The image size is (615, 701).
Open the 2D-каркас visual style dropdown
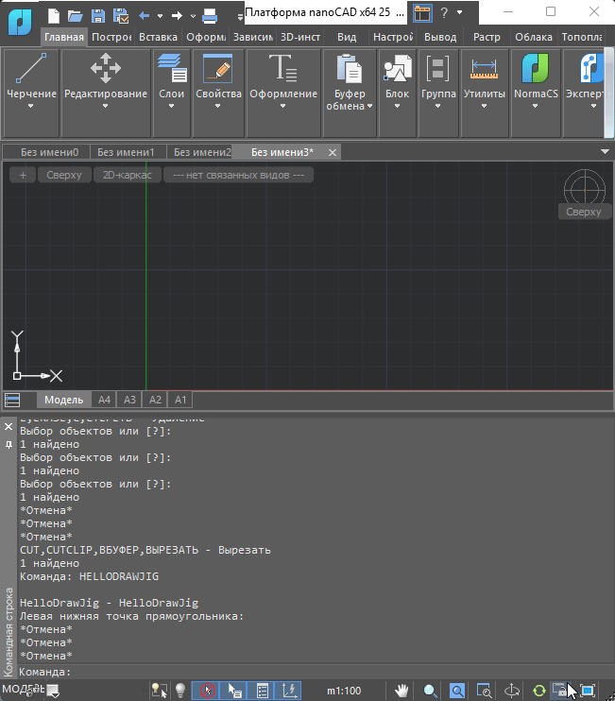128,175
